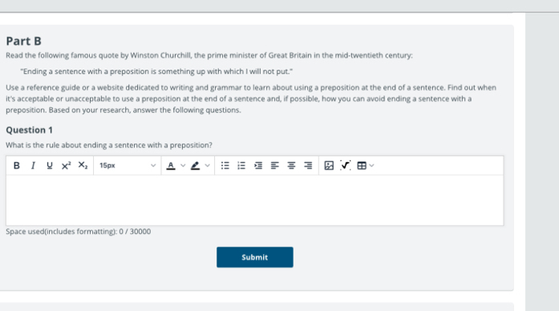
Task: Expand the highlight color options arrow
Action: (207, 165)
